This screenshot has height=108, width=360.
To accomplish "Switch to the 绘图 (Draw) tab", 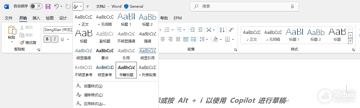I will pyautogui.click(x=49, y=18).
